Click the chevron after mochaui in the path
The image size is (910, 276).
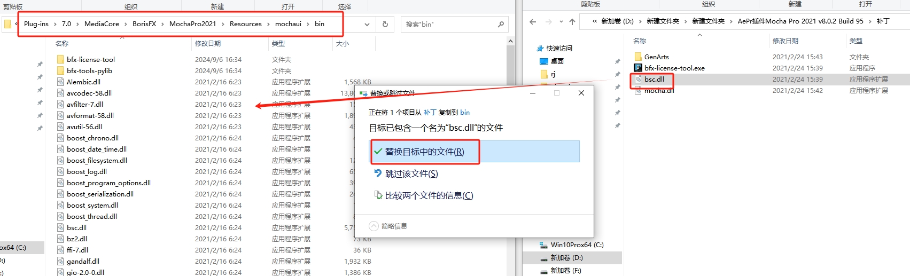pyautogui.click(x=308, y=24)
